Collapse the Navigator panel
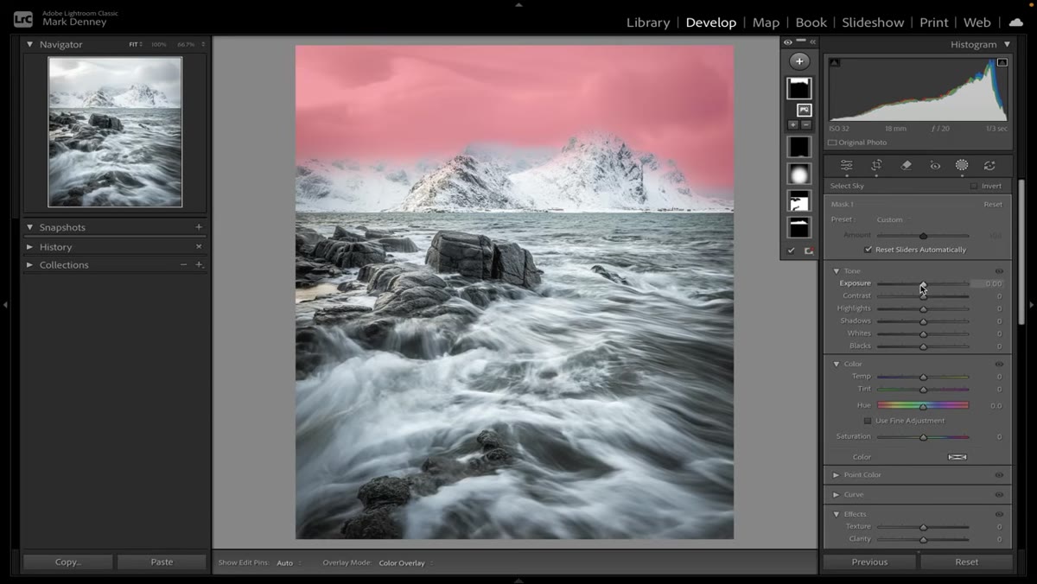This screenshot has height=584, width=1037. click(x=29, y=44)
